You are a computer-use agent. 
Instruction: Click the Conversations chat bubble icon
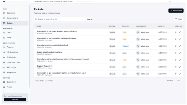[4, 18]
